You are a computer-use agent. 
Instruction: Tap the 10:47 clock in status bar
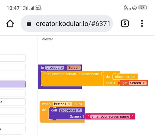coord(13,8)
